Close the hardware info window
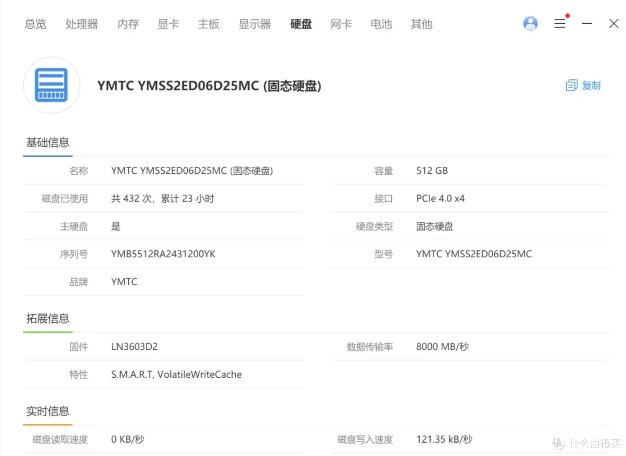This screenshot has height=456, width=626. pyautogui.click(x=614, y=24)
